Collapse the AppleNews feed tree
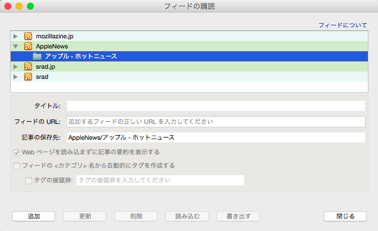 pyautogui.click(x=16, y=46)
